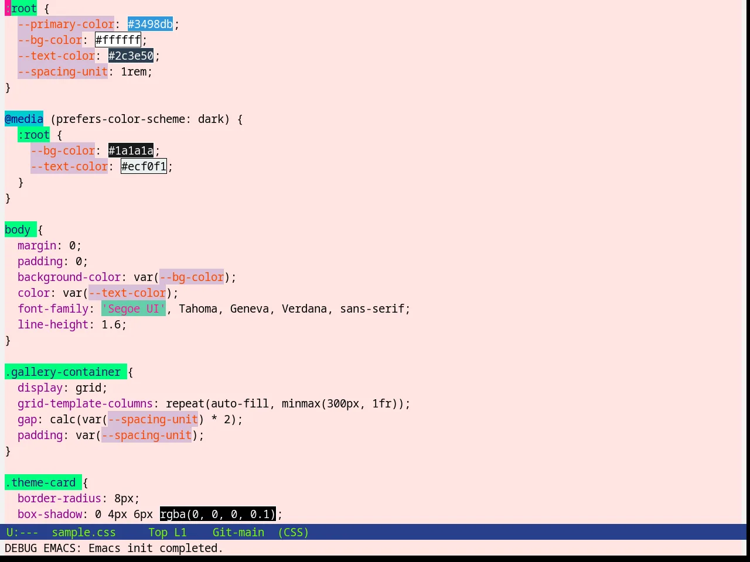Click the Tahoma font name
Image resolution: width=750 pixels, height=562 pixels.
198,309
